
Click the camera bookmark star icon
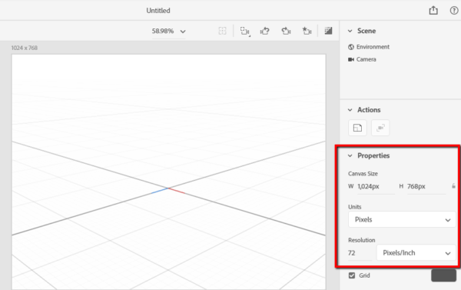pos(307,31)
